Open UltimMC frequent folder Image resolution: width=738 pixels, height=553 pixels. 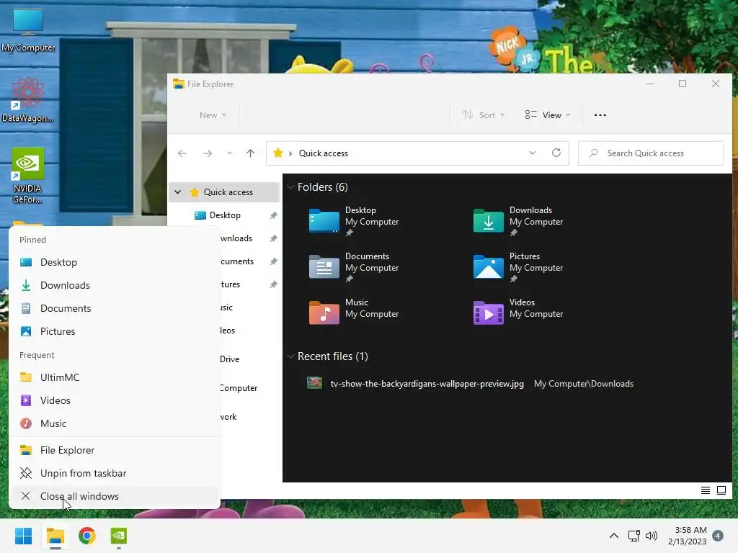coord(115,377)
